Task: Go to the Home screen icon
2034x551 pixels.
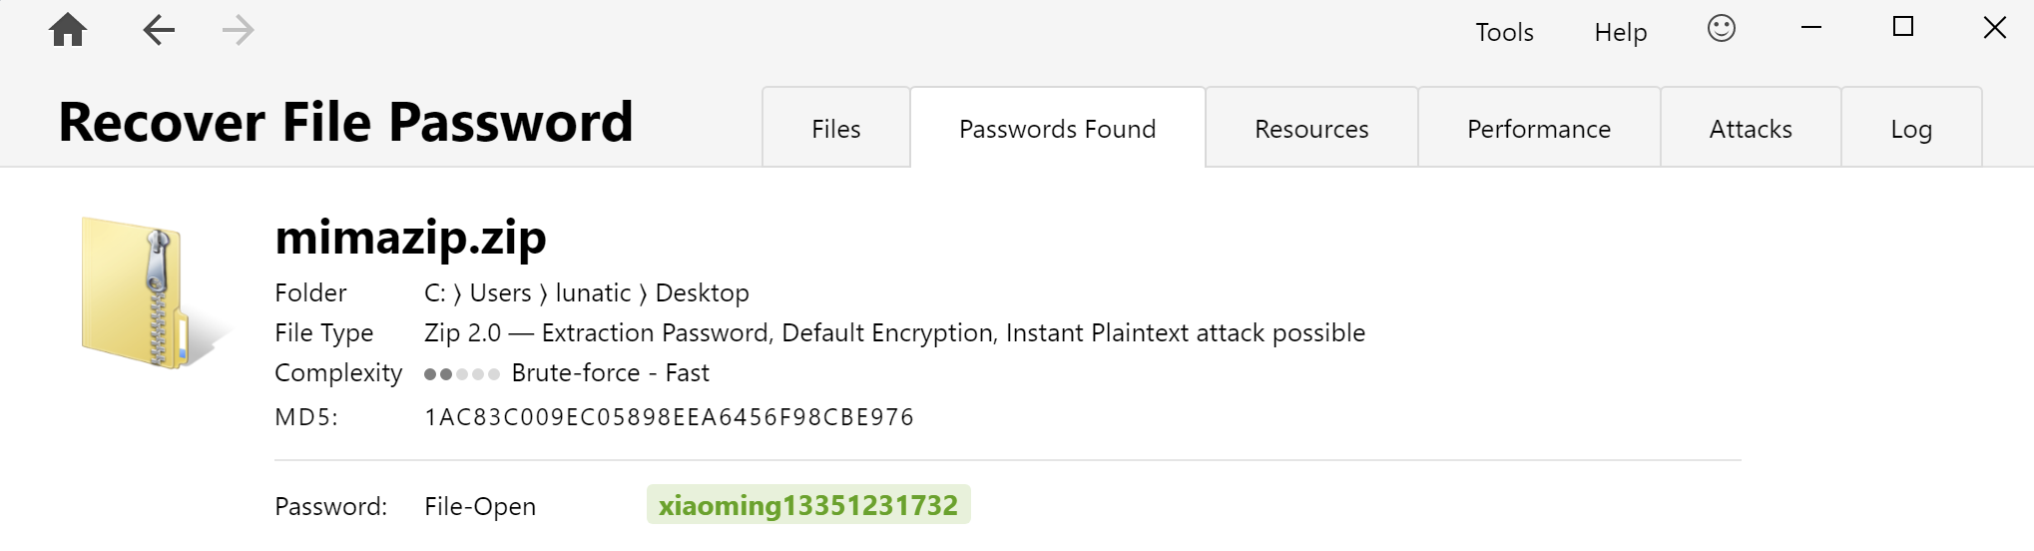Action: tap(68, 30)
